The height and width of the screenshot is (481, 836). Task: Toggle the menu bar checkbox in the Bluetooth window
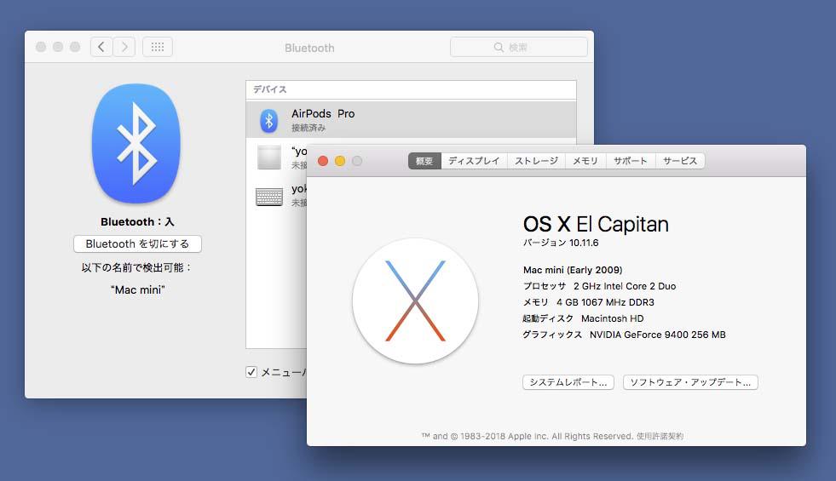pos(251,372)
